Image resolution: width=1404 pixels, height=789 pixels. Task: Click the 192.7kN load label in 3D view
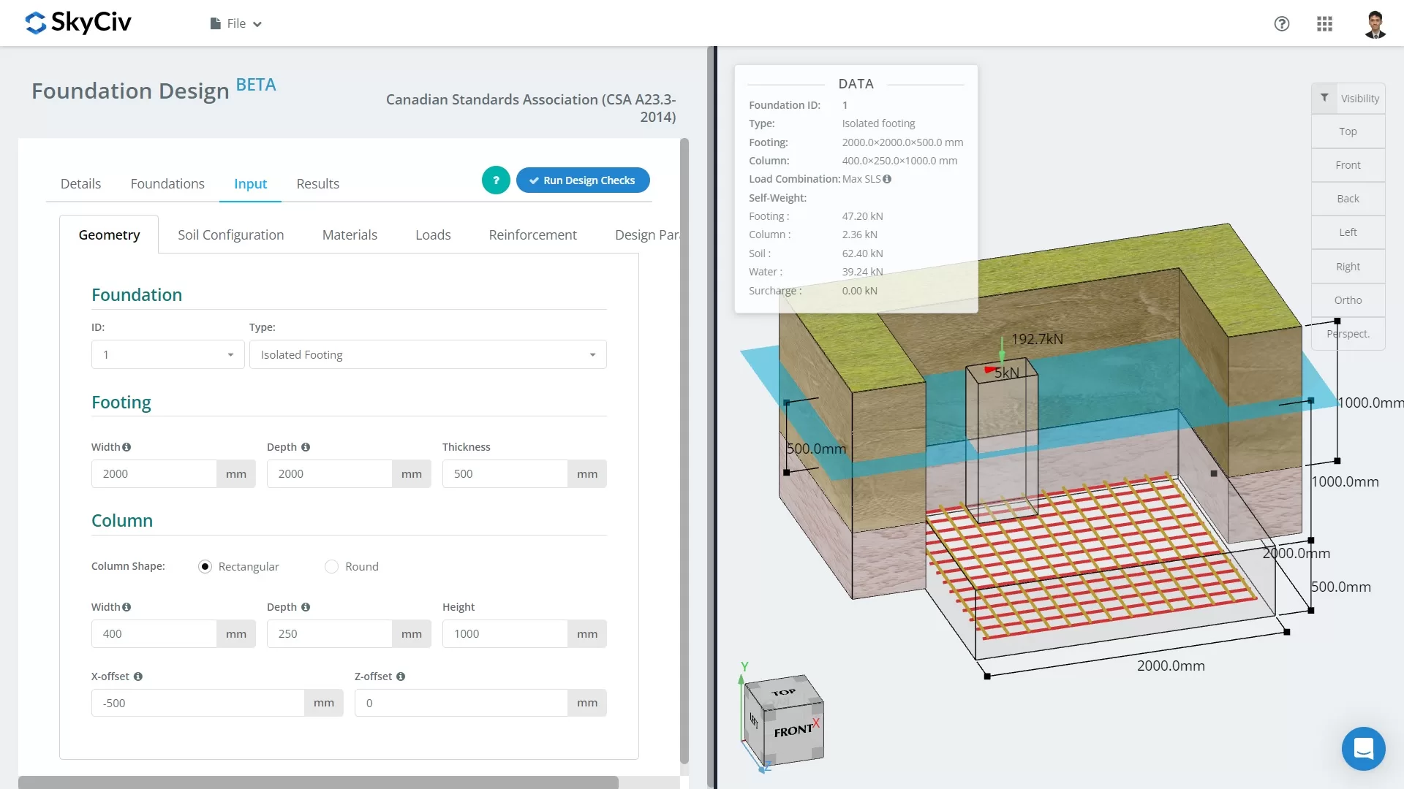tap(1037, 339)
